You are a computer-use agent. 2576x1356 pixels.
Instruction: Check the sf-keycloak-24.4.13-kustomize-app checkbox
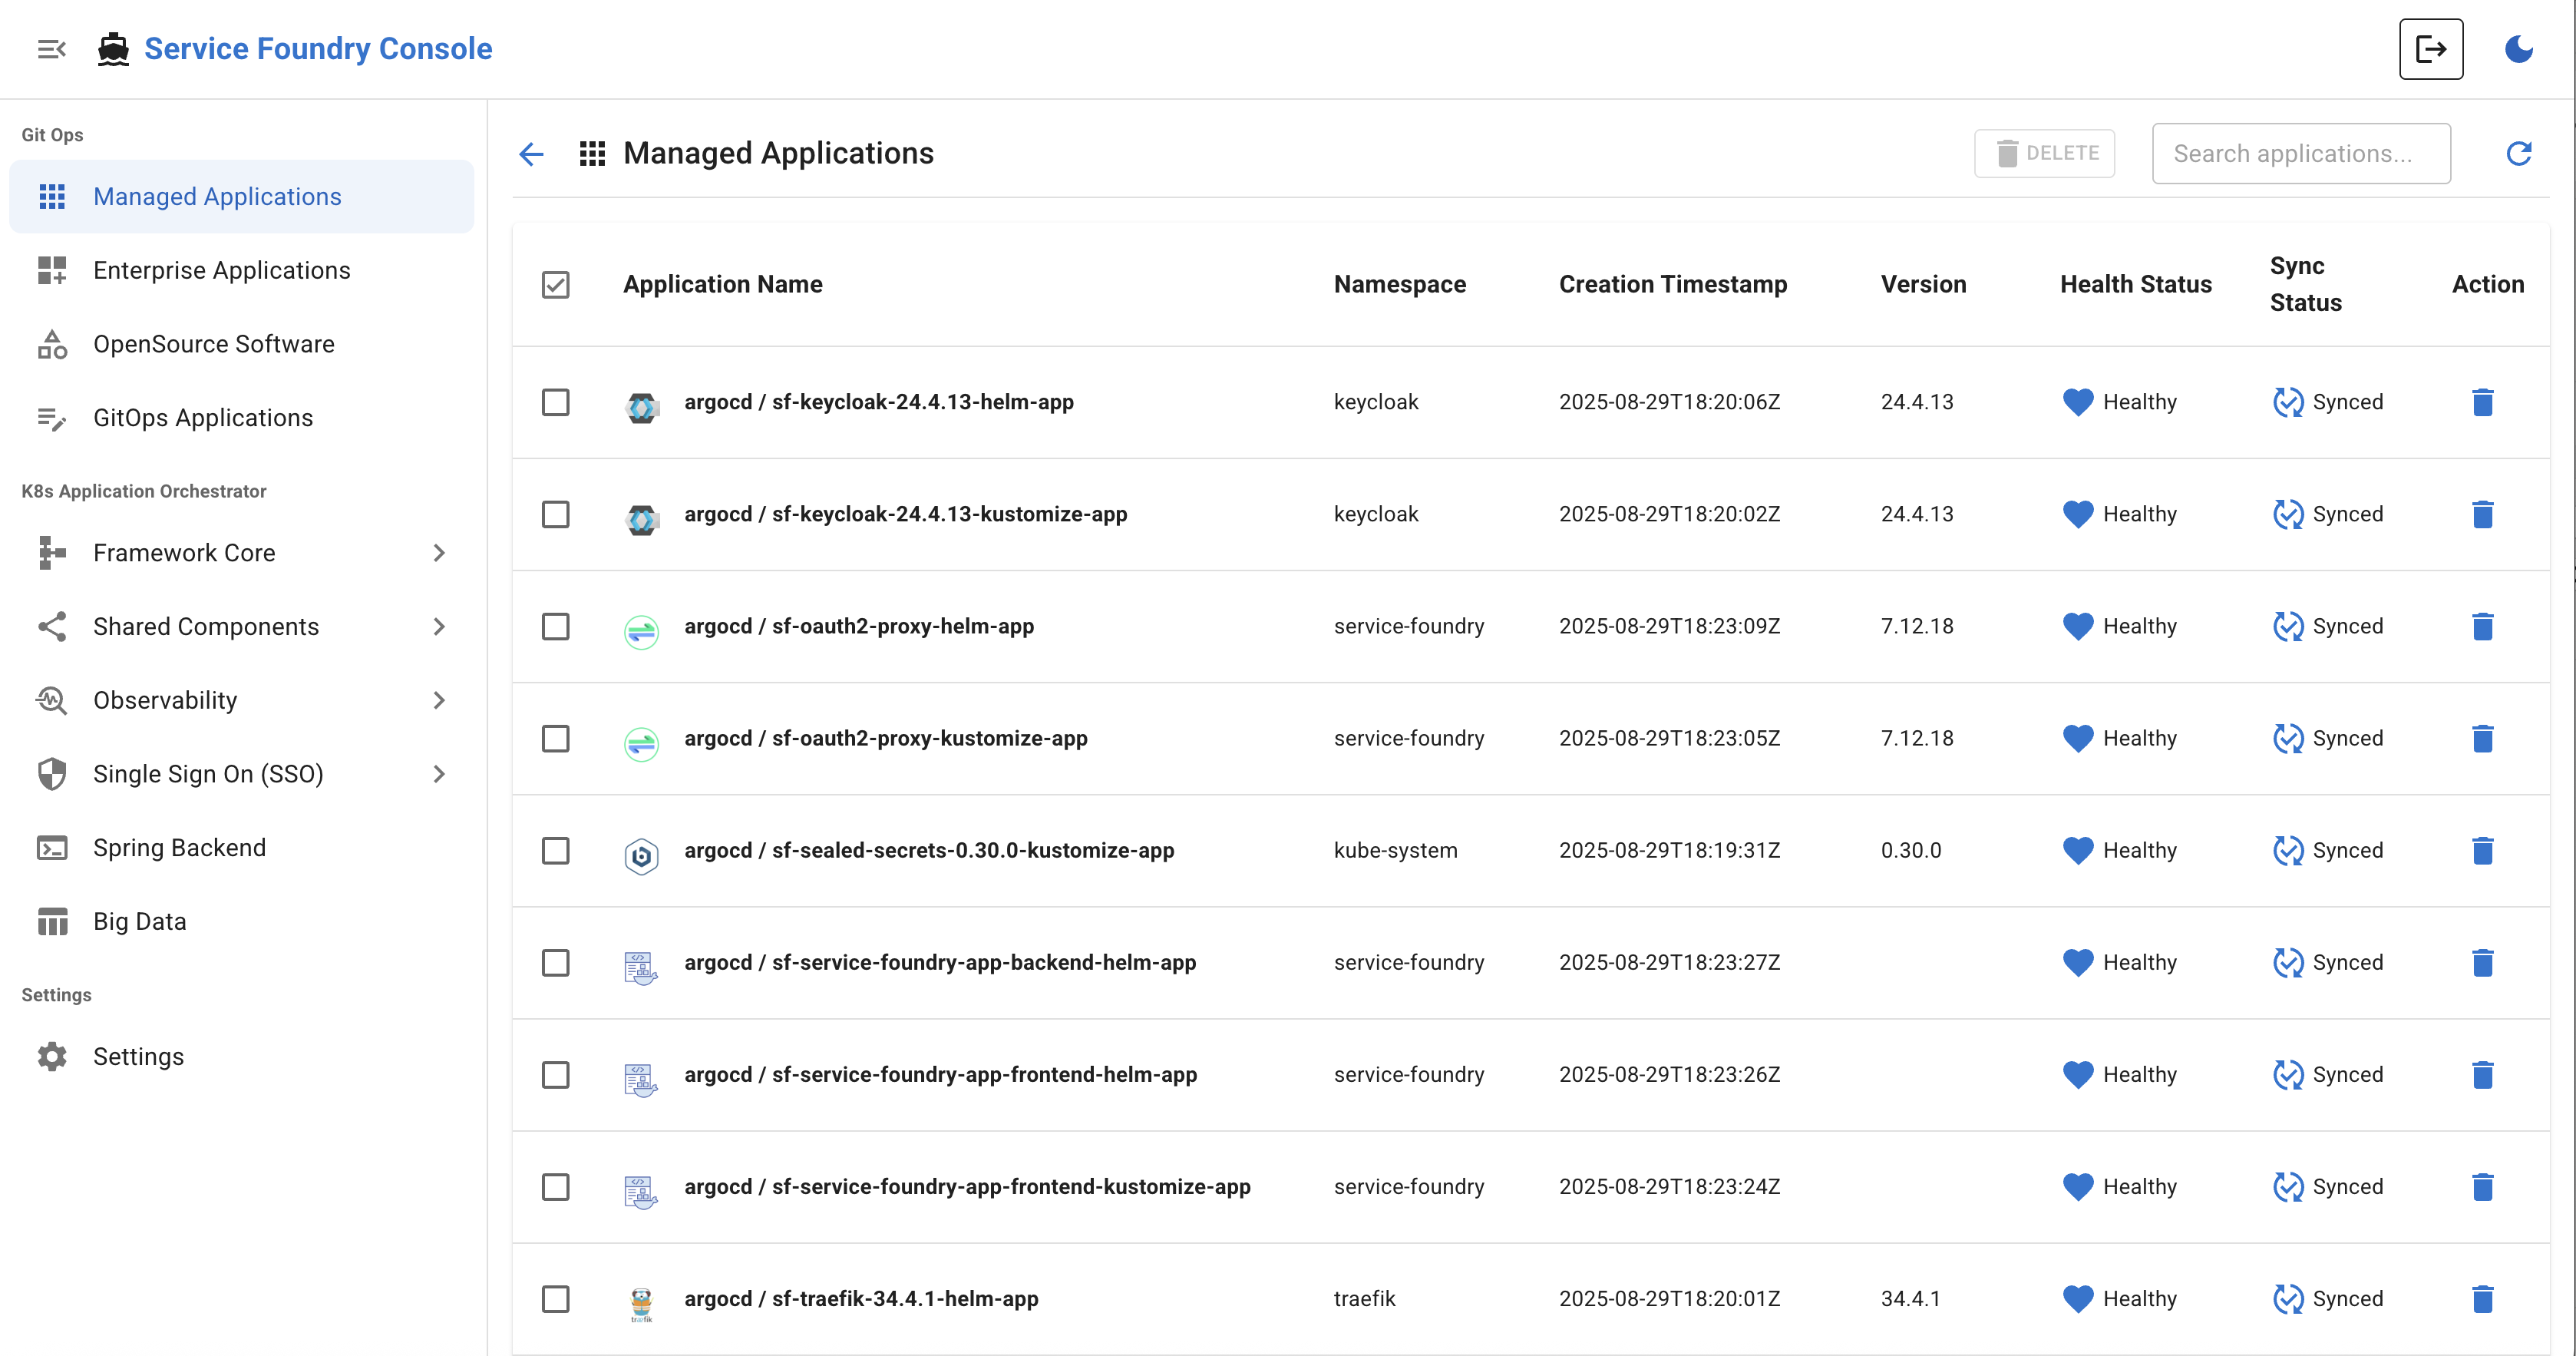[555, 514]
